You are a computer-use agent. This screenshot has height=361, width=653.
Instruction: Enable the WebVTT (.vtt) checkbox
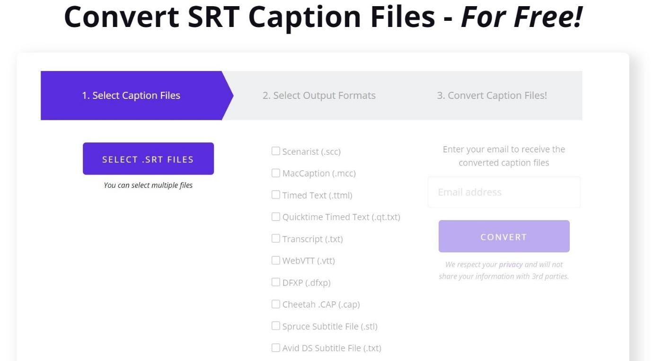[x=276, y=260]
